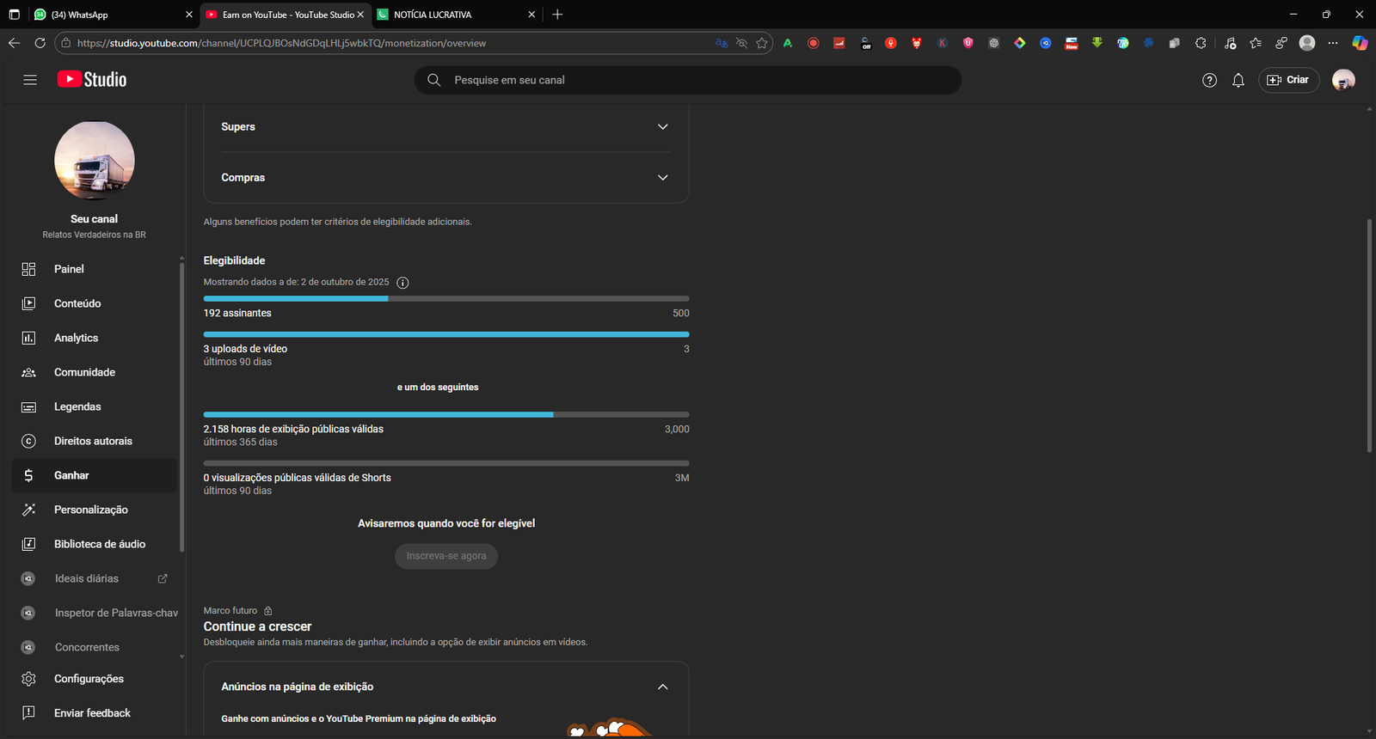This screenshot has width=1376, height=739.
Task: Open the help question mark icon
Action: 1209,80
